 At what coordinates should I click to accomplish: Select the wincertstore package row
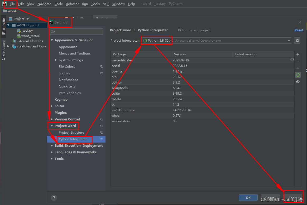[203, 121]
